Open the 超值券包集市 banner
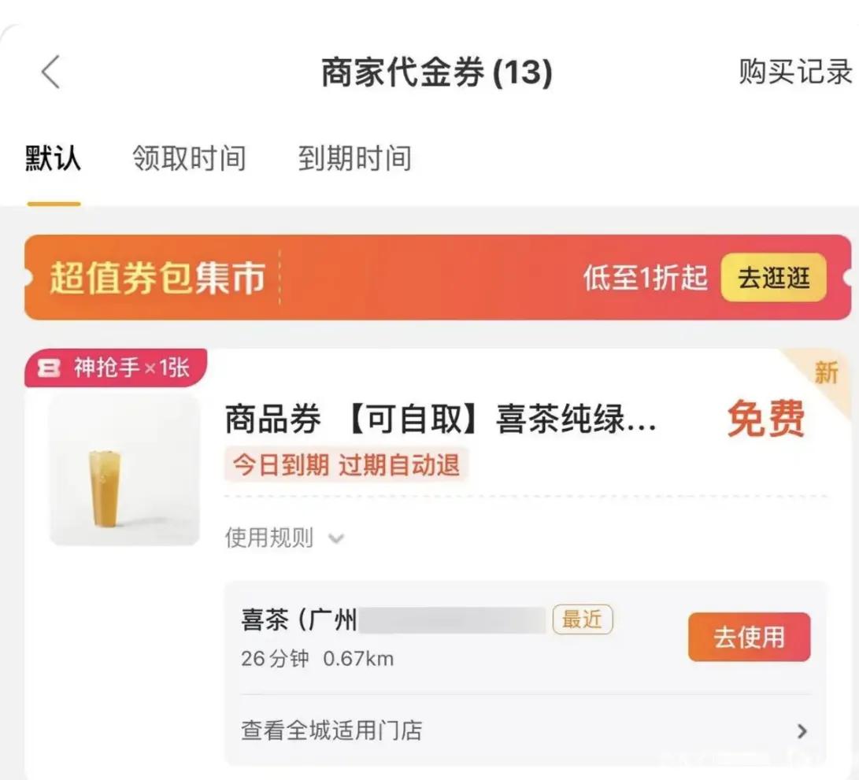 point(157,278)
